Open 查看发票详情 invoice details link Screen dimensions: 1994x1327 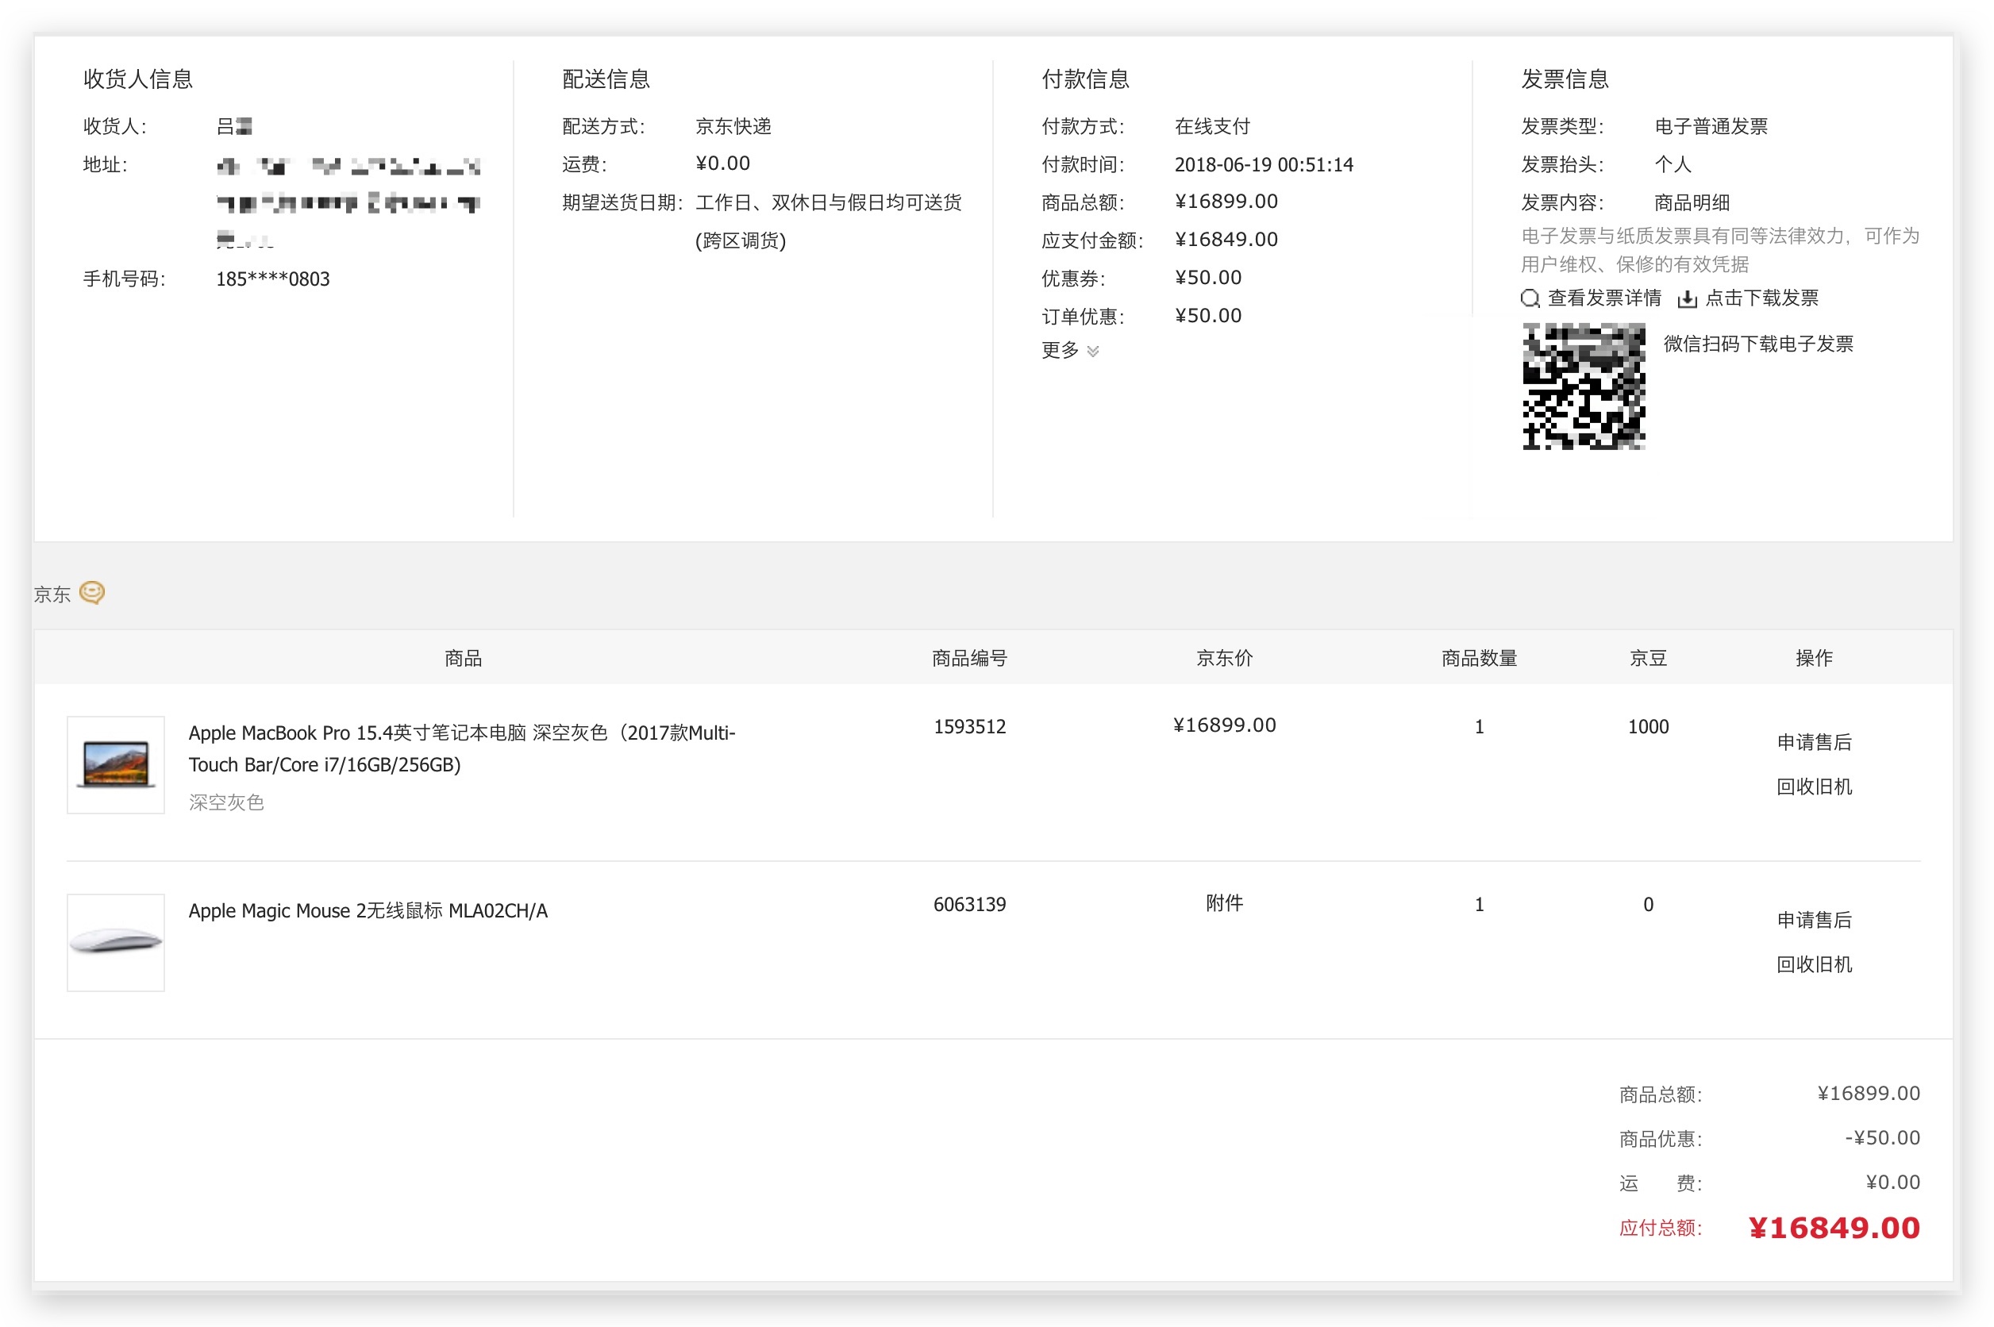pyautogui.click(x=1603, y=298)
